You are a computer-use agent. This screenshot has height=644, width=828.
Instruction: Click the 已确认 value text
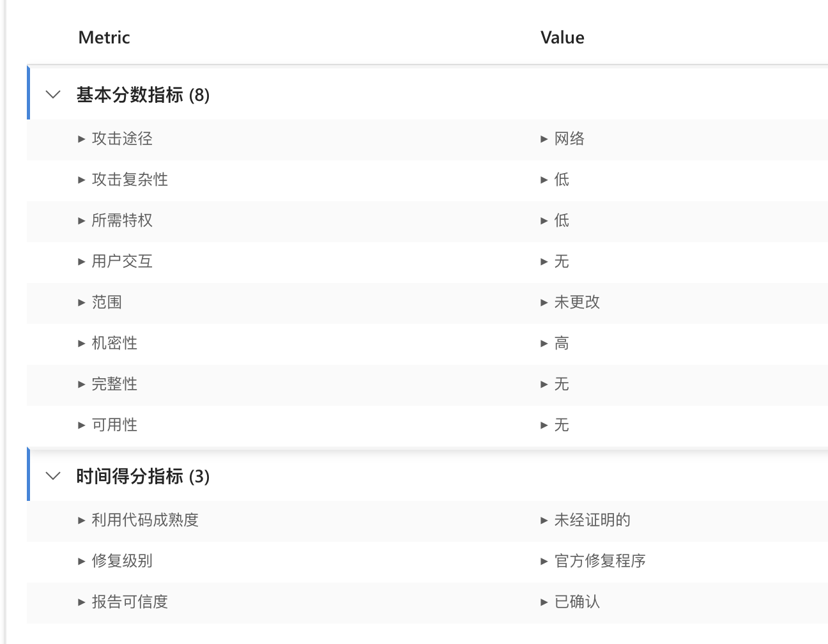pos(577,602)
